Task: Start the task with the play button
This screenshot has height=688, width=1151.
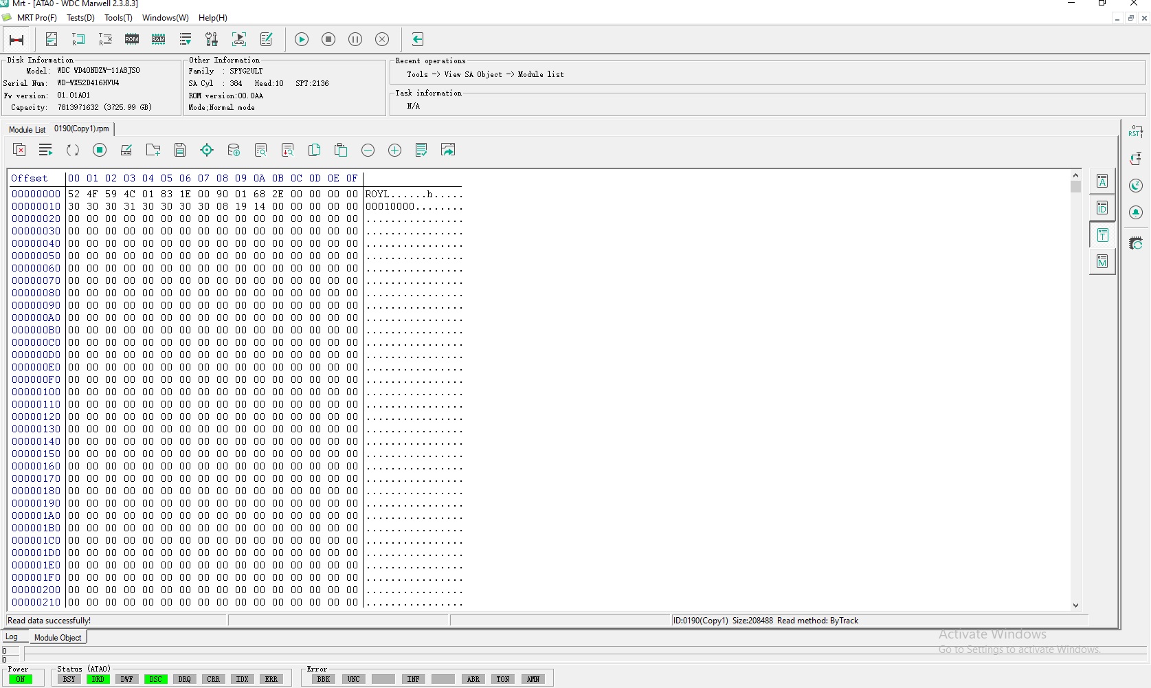Action: point(302,39)
